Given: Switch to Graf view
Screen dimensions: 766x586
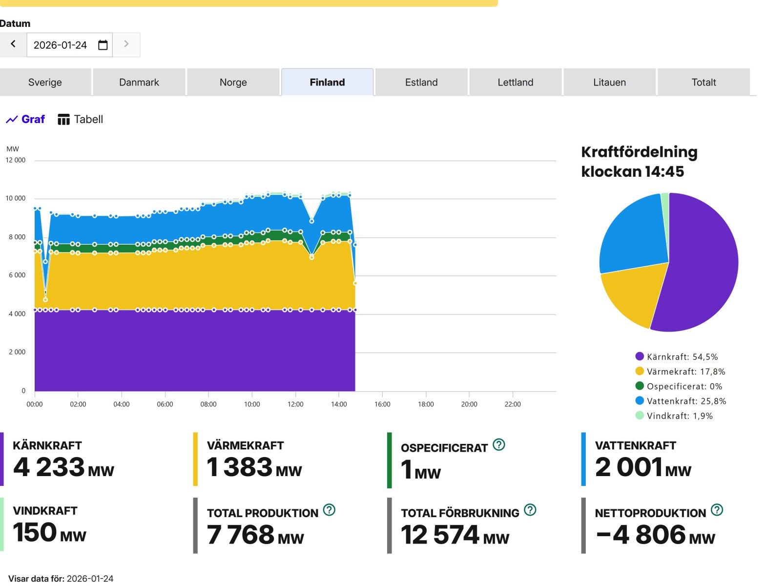Looking at the screenshot, I should 25,120.
